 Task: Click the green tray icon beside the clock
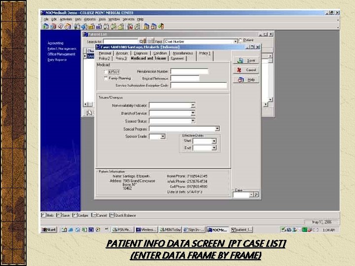coord(305,230)
